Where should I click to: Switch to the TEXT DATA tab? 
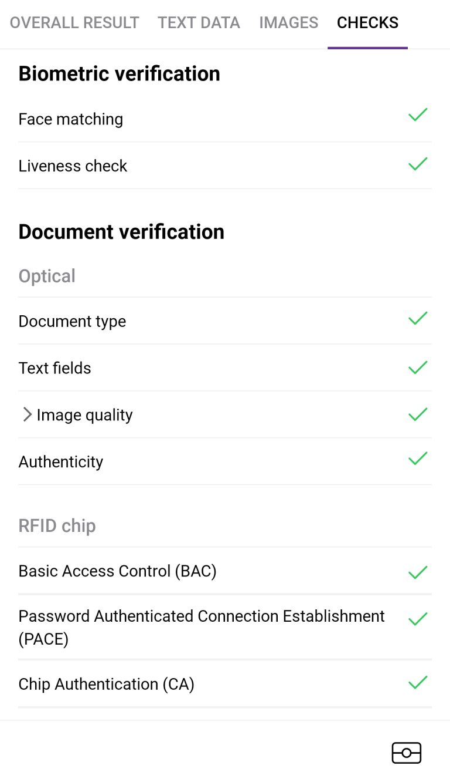tap(199, 23)
